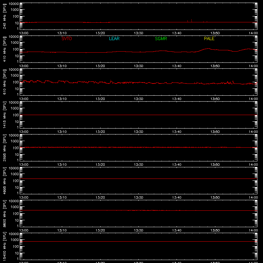Image resolution: width=263 pixels, height=263 pixels.
Task: Click the 100 tick on the 4995 MHz axis
Action: pos(16,180)
